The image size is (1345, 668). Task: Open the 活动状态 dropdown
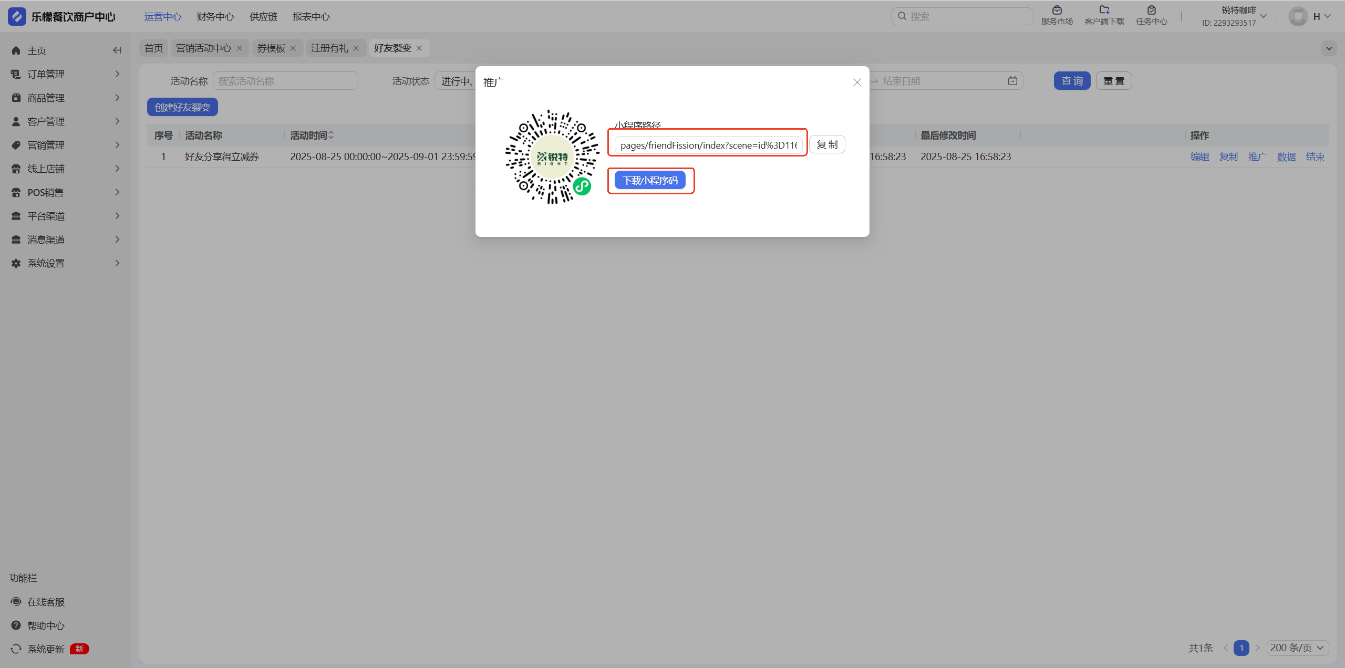[x=456, y=81]
